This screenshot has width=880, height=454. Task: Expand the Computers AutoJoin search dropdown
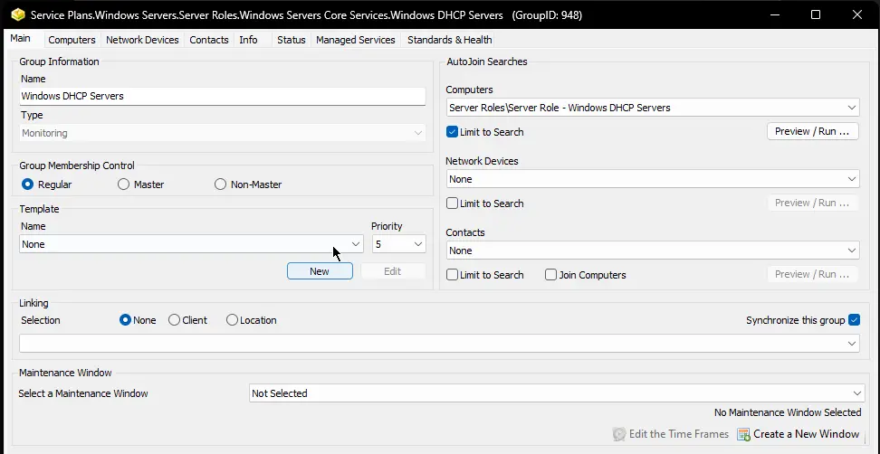(653, 108)
